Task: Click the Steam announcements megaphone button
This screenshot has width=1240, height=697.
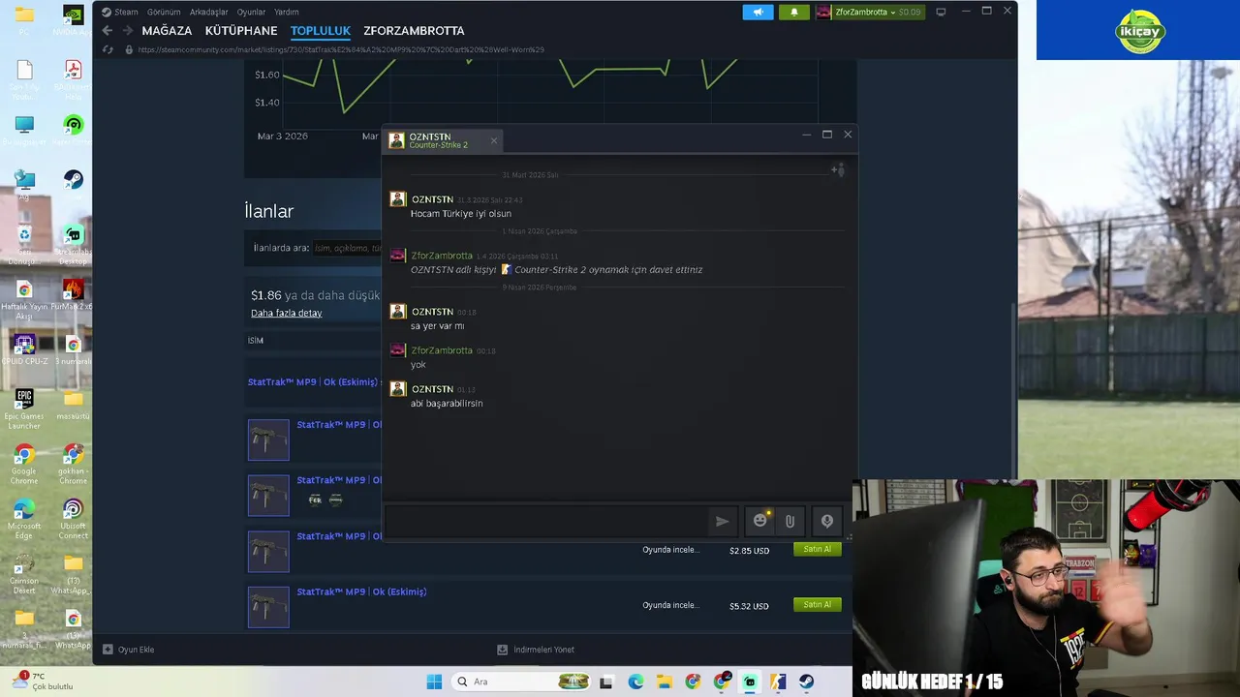Action: point(758,12)
